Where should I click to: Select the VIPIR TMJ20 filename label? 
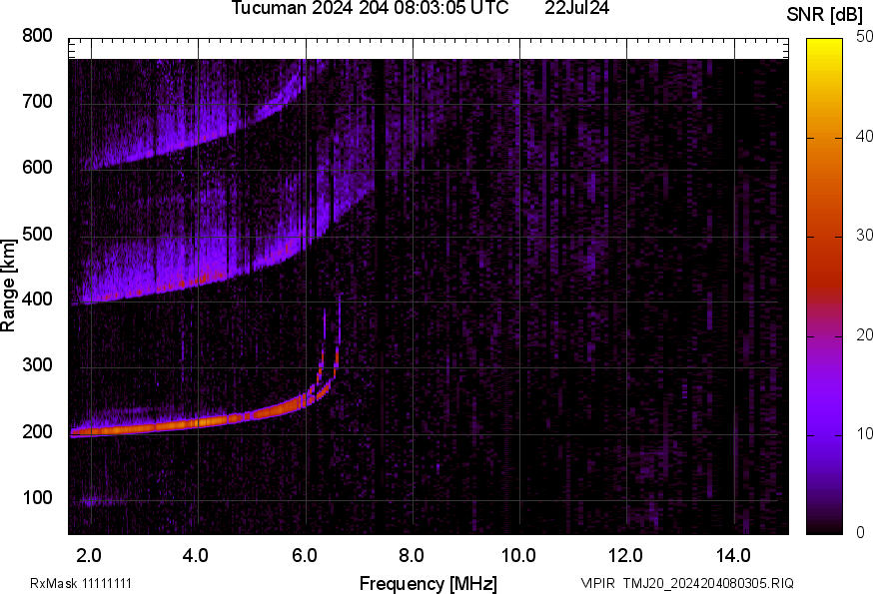[686, 583]
